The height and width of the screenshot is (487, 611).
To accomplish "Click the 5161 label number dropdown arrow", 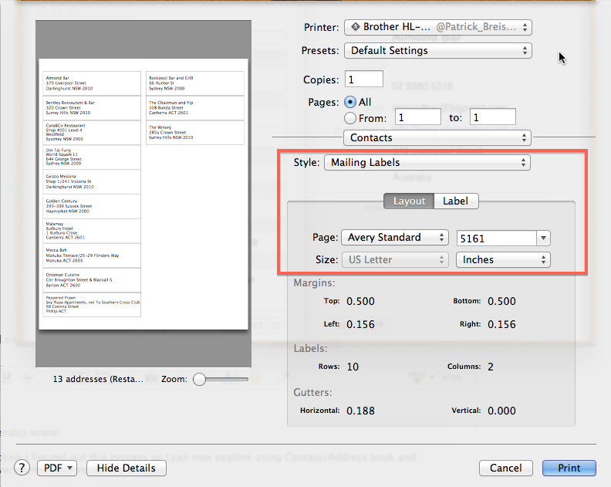I will click(543, 238).
